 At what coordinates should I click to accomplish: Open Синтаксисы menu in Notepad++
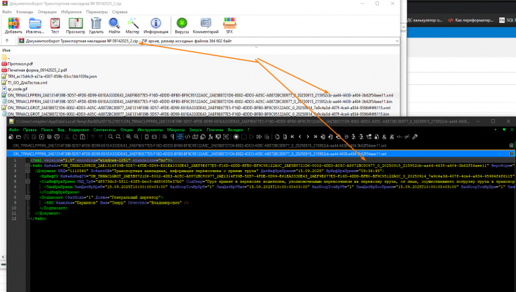(104, 130)
